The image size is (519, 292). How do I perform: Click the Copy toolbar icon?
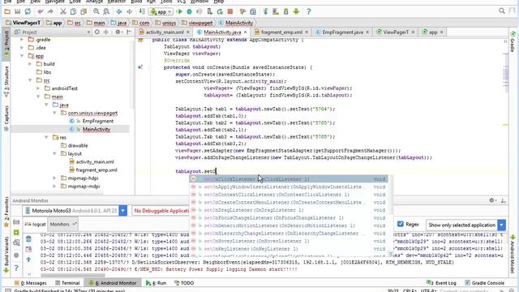click(73, 11)
